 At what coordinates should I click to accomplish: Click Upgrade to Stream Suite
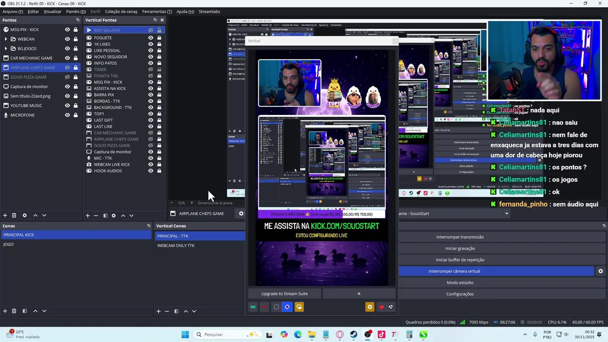[285, 294]
